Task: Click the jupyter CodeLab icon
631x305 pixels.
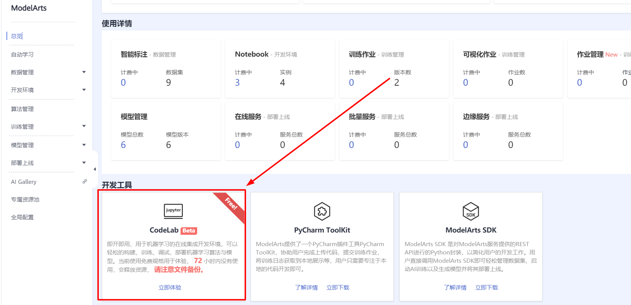Action: (x=173, y=211)
